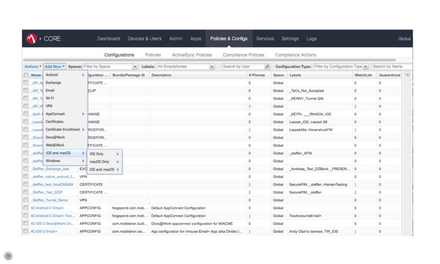Go to the Compliance Actions sub-tab
Viewport: 440px width, 264px height.
tap(296, 55)
